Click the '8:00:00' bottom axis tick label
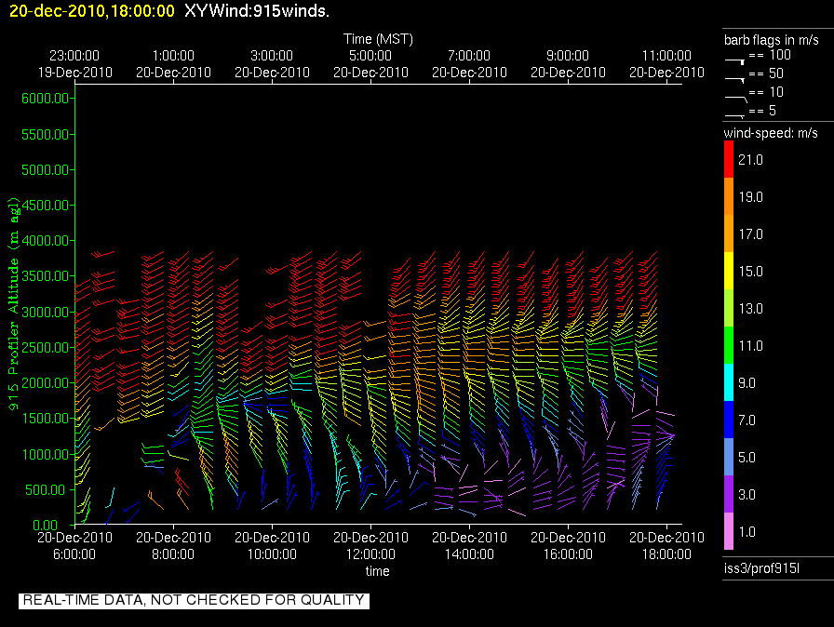 [173, 554]
